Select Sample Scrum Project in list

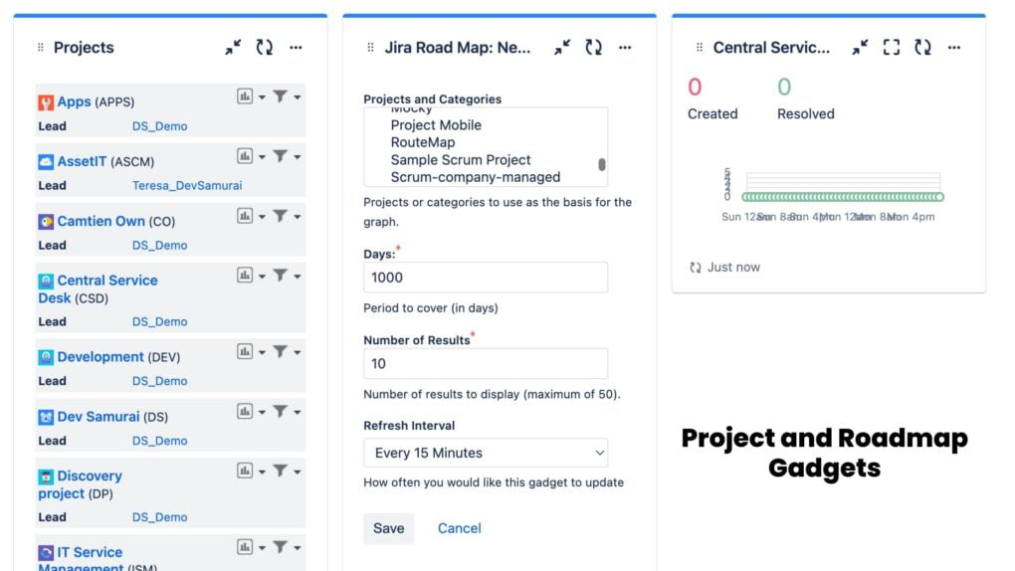[x=461, y=160]
